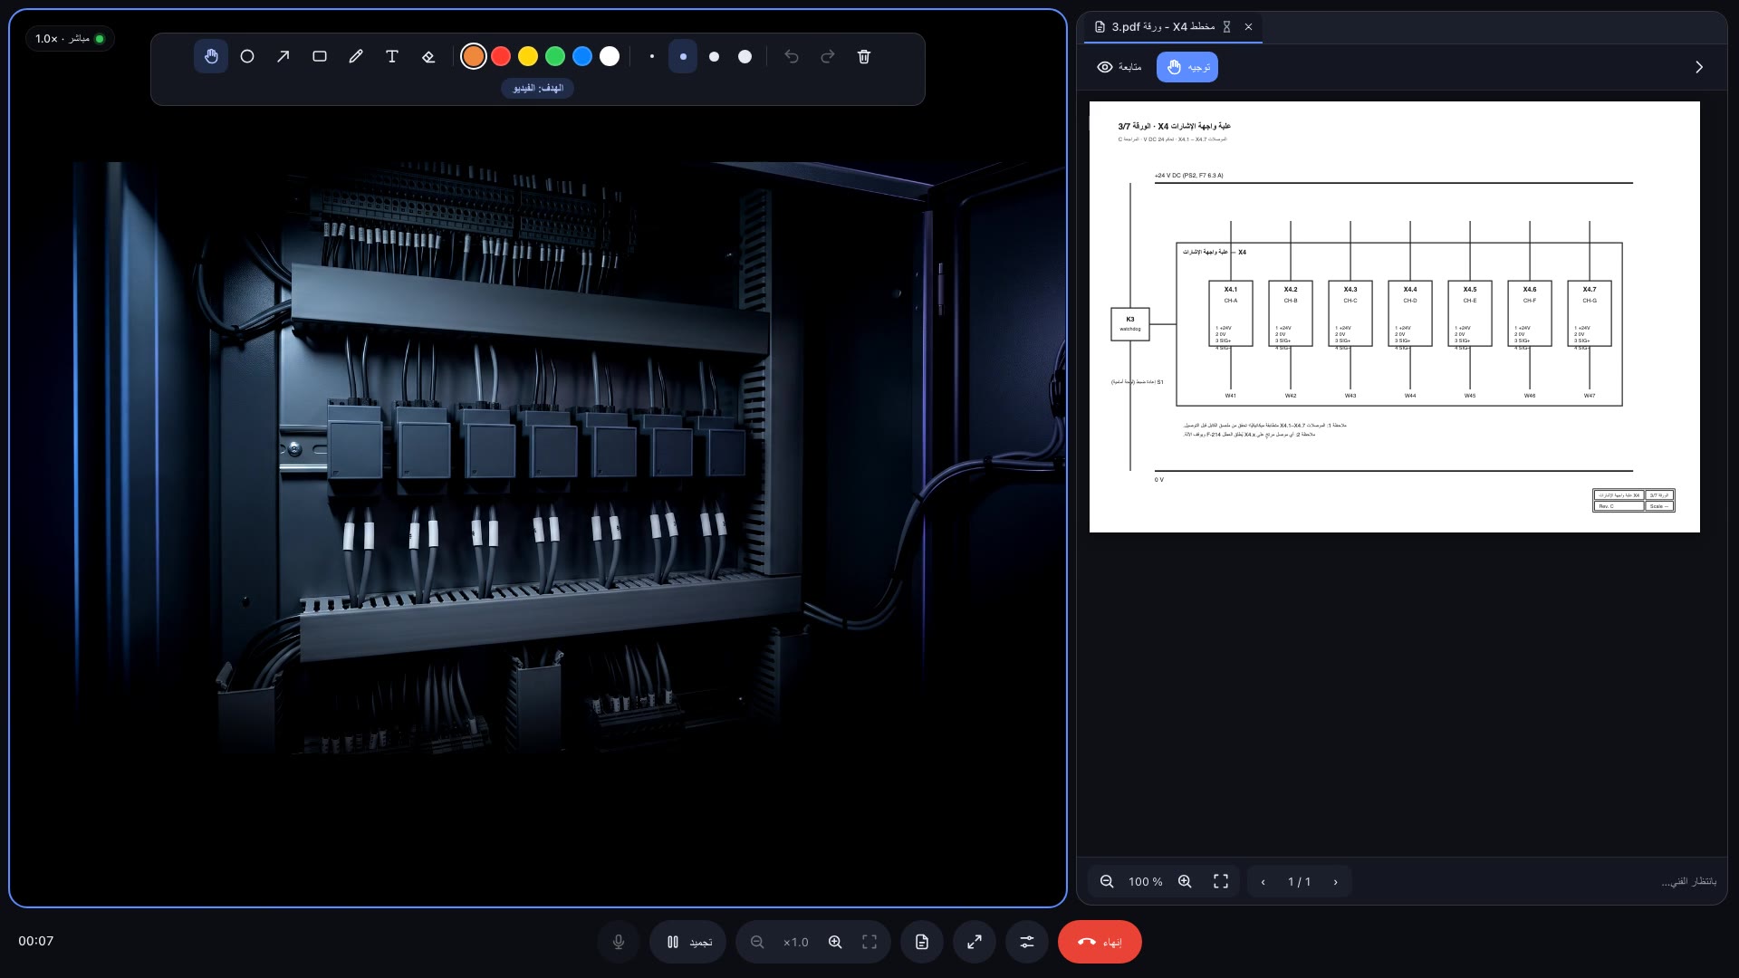The image size is (1739, 978).
Task: Toggle the microphone mute button
Action: [x=619, y=942]
